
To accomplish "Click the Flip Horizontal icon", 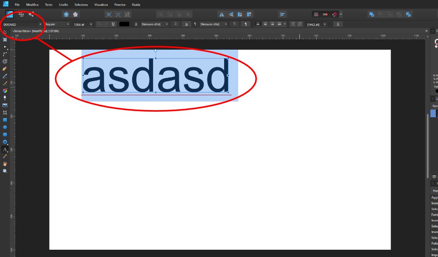I will coord(222,14).
